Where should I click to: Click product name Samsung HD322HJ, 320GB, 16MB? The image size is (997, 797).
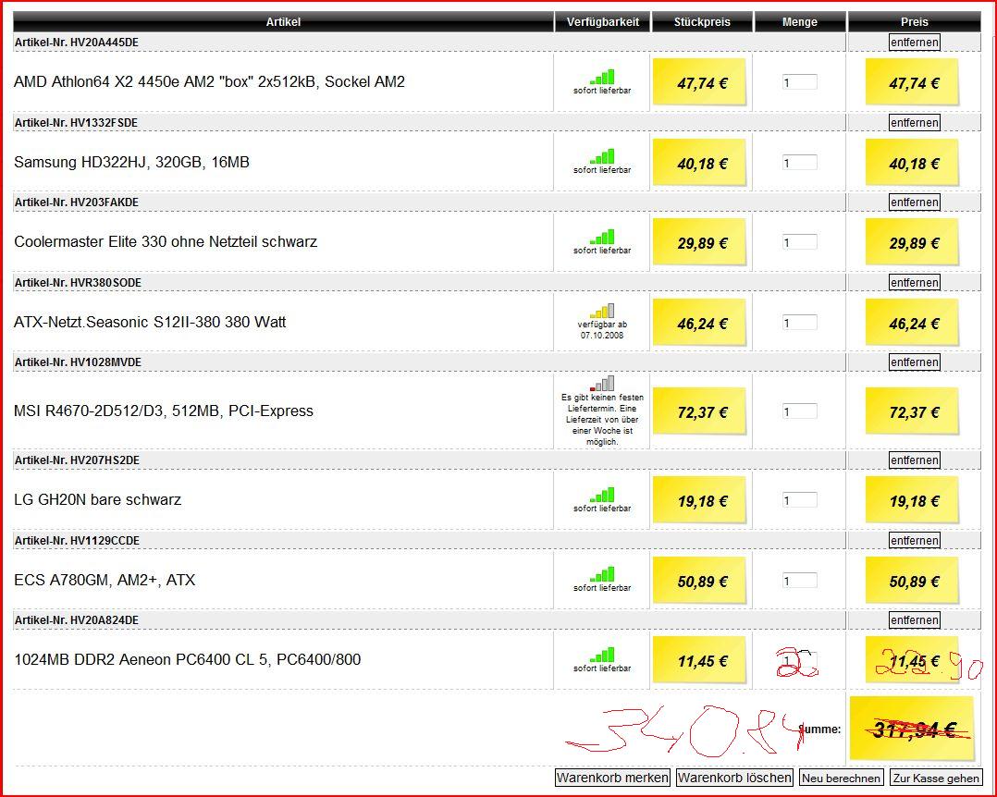click(131, 162)
